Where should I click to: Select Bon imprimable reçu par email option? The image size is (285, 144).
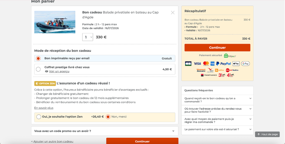38,59
